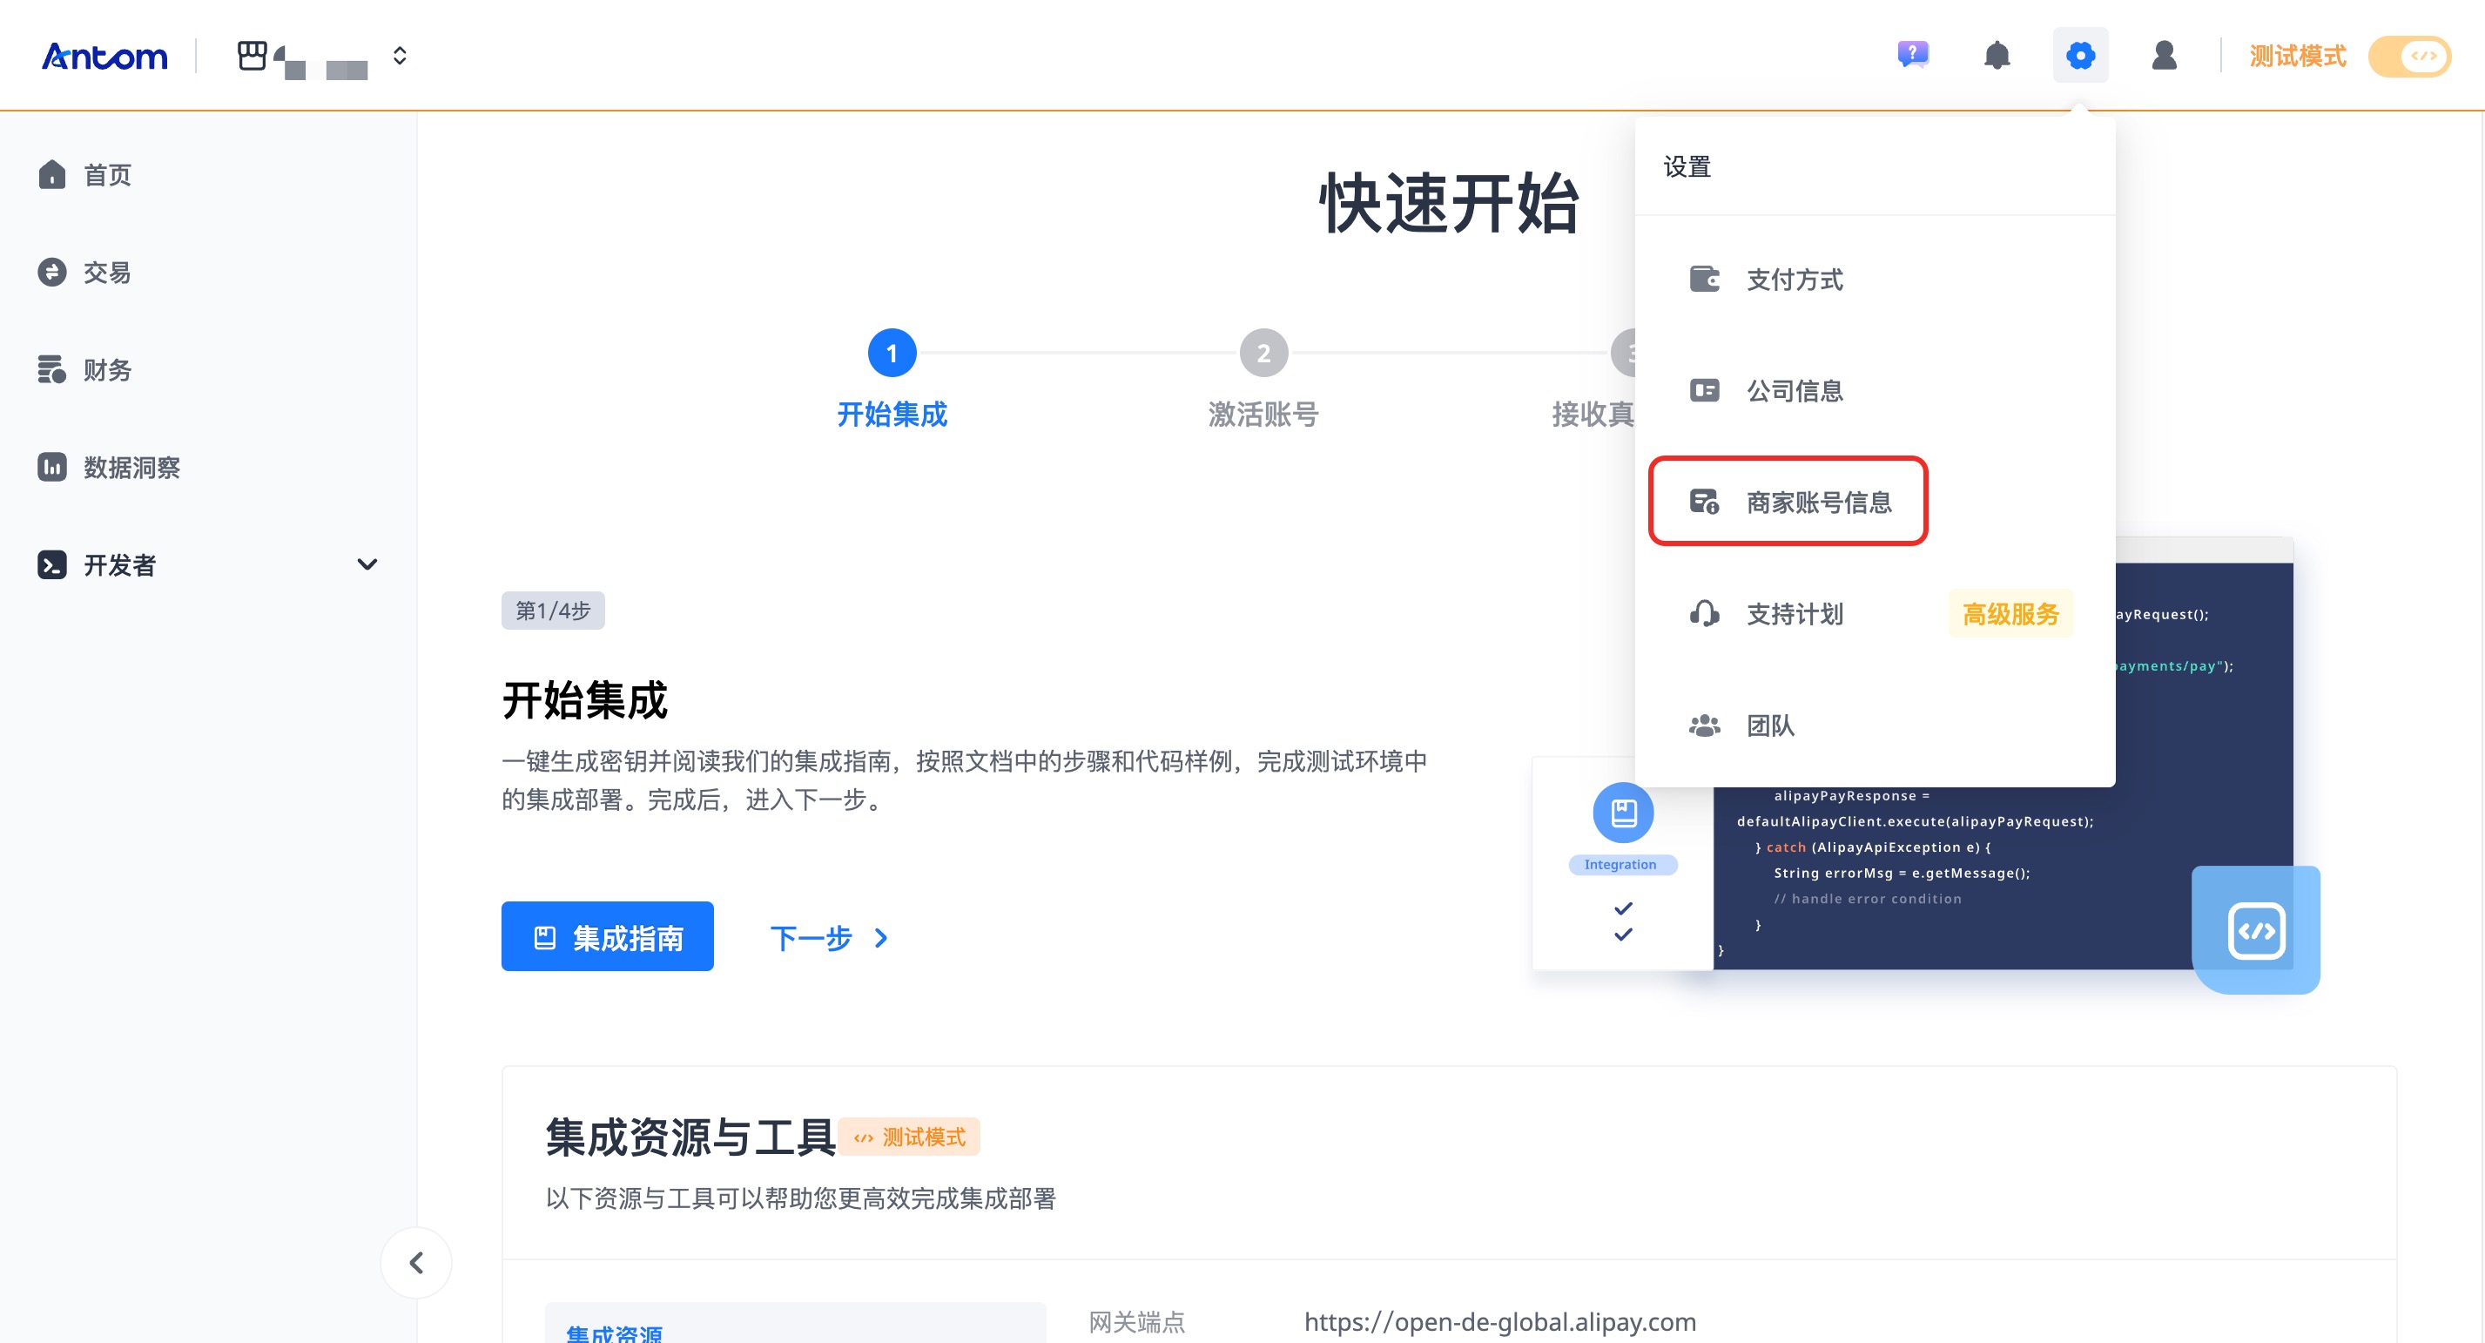Toggle the 测试模式 switch
The height and width of the screenshot is (1343, 2485).
click(x=2410, y=56)
